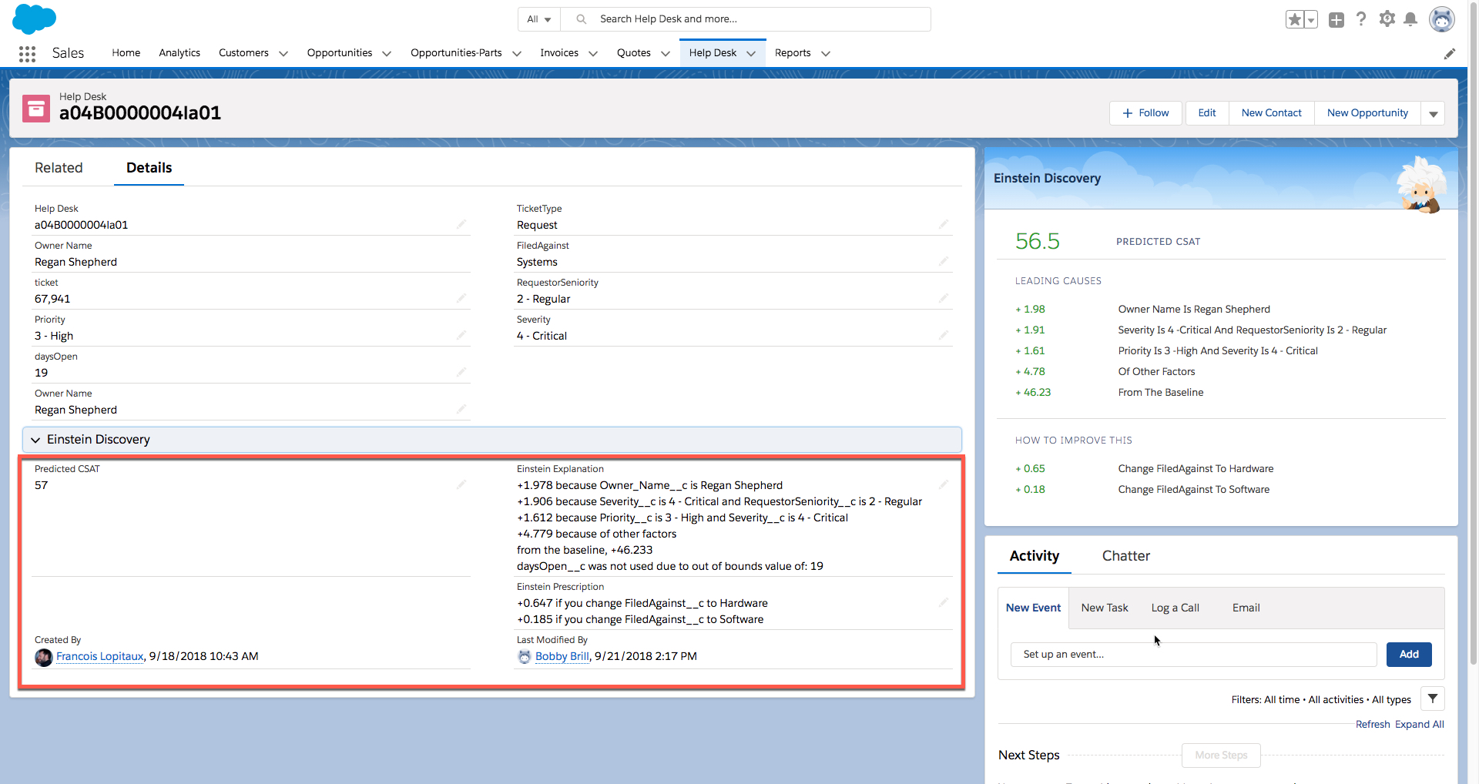Expand the Help Desk tab dropdown chevron
This screenshot has width=1479, height=784.
click(x=751, y=53)
